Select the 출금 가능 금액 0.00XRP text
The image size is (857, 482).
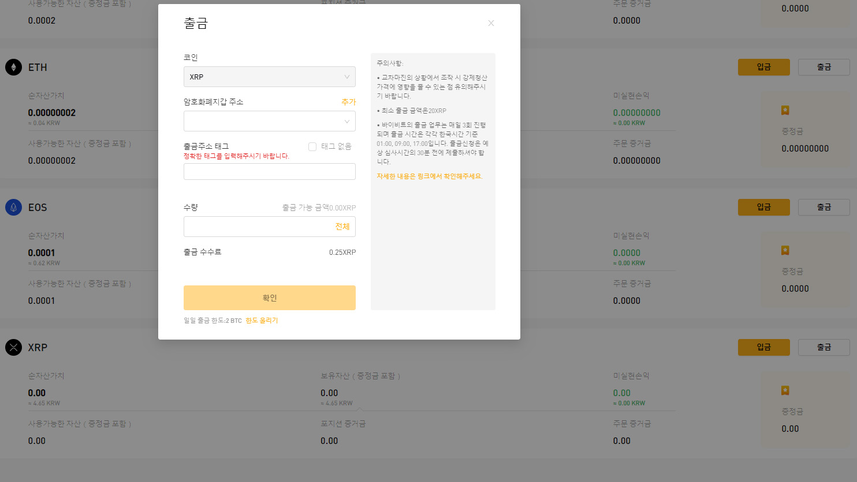[x=319, y=208]
